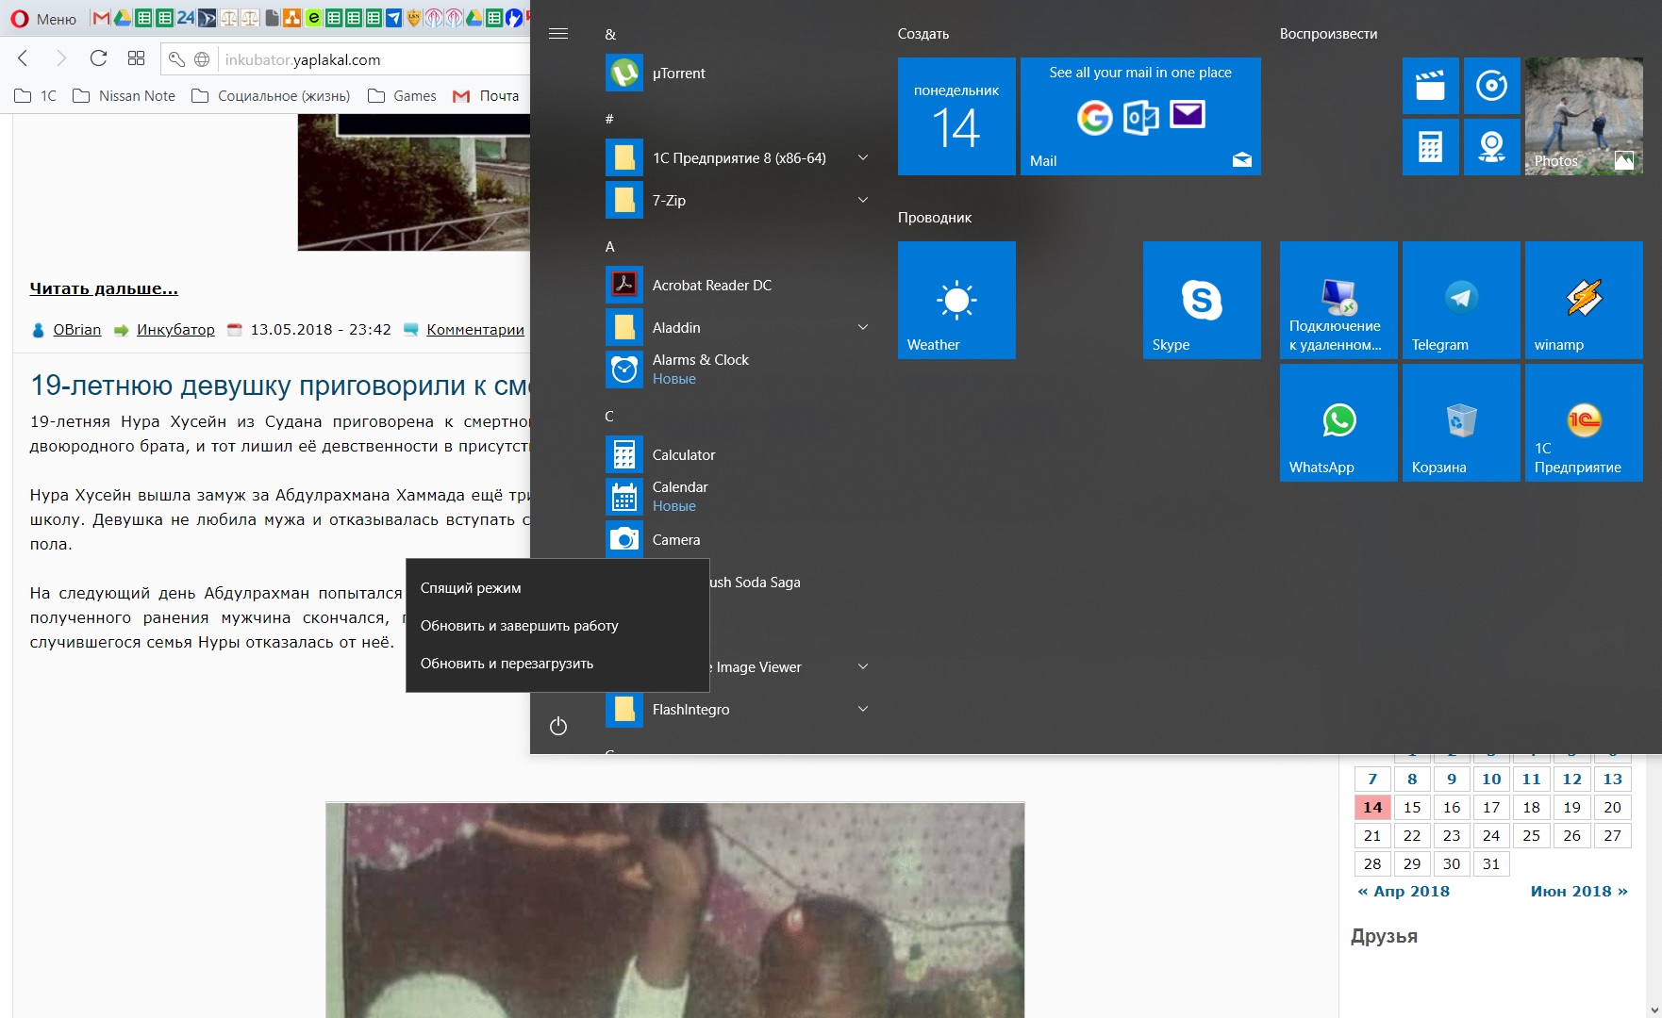Open the Nissan Note bookmarks folder
This screenshot has height=1018, width=1662.
pyautogui.click(x=124, y=96)
